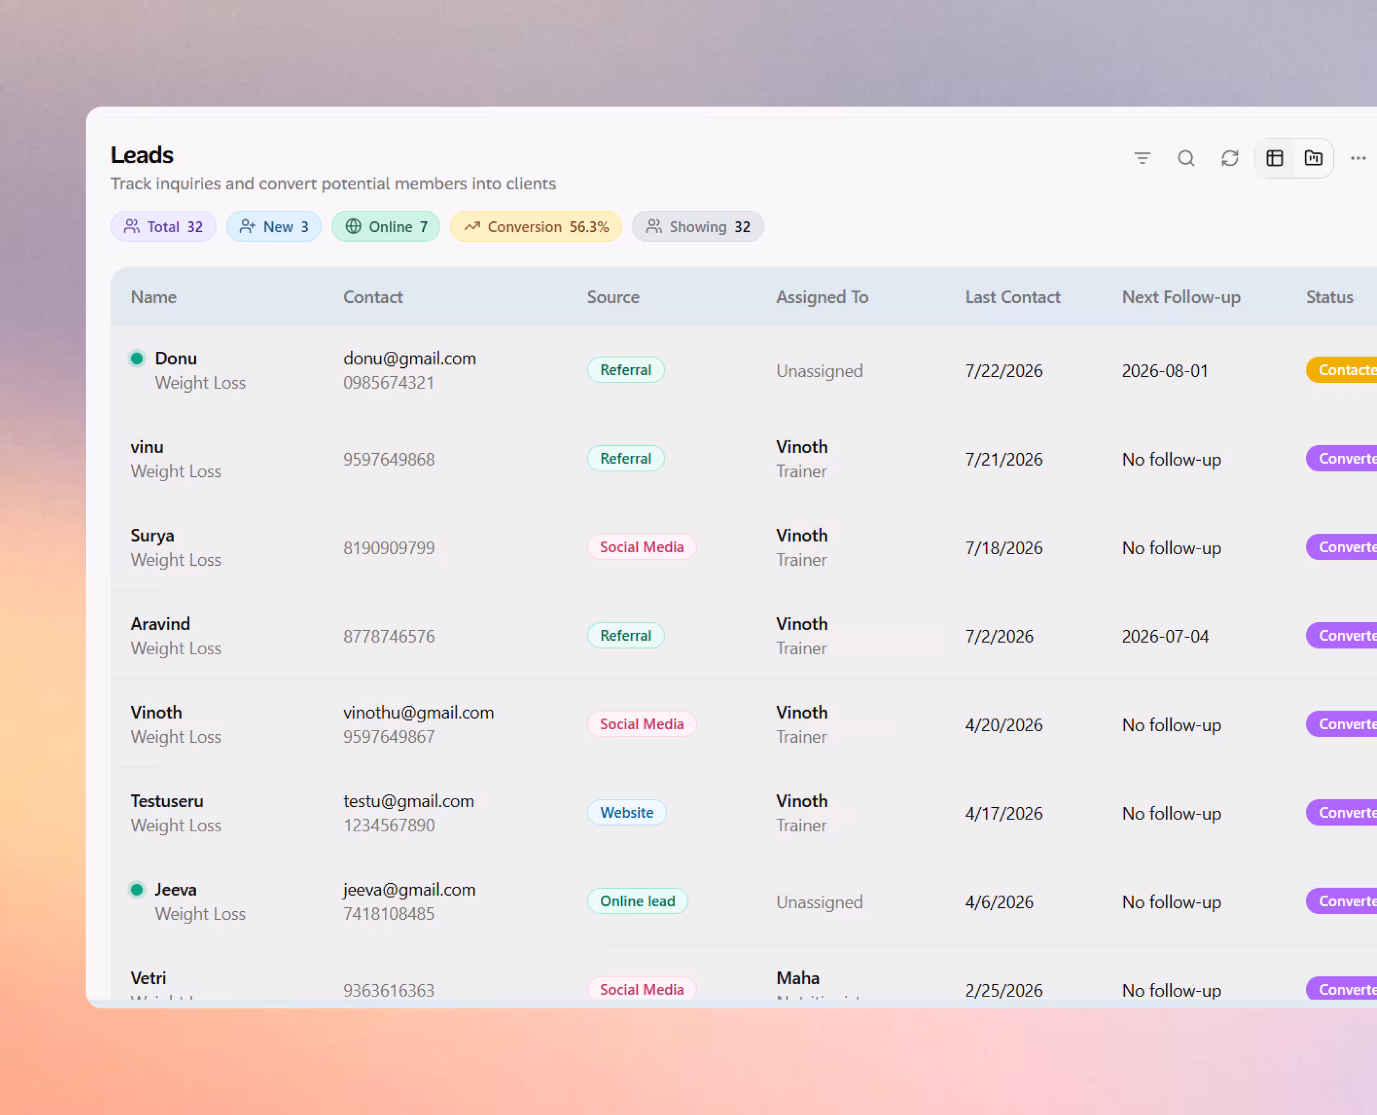Click email donu@gmail.com
The image size is (1377, 1115).
tap(409, 358)
